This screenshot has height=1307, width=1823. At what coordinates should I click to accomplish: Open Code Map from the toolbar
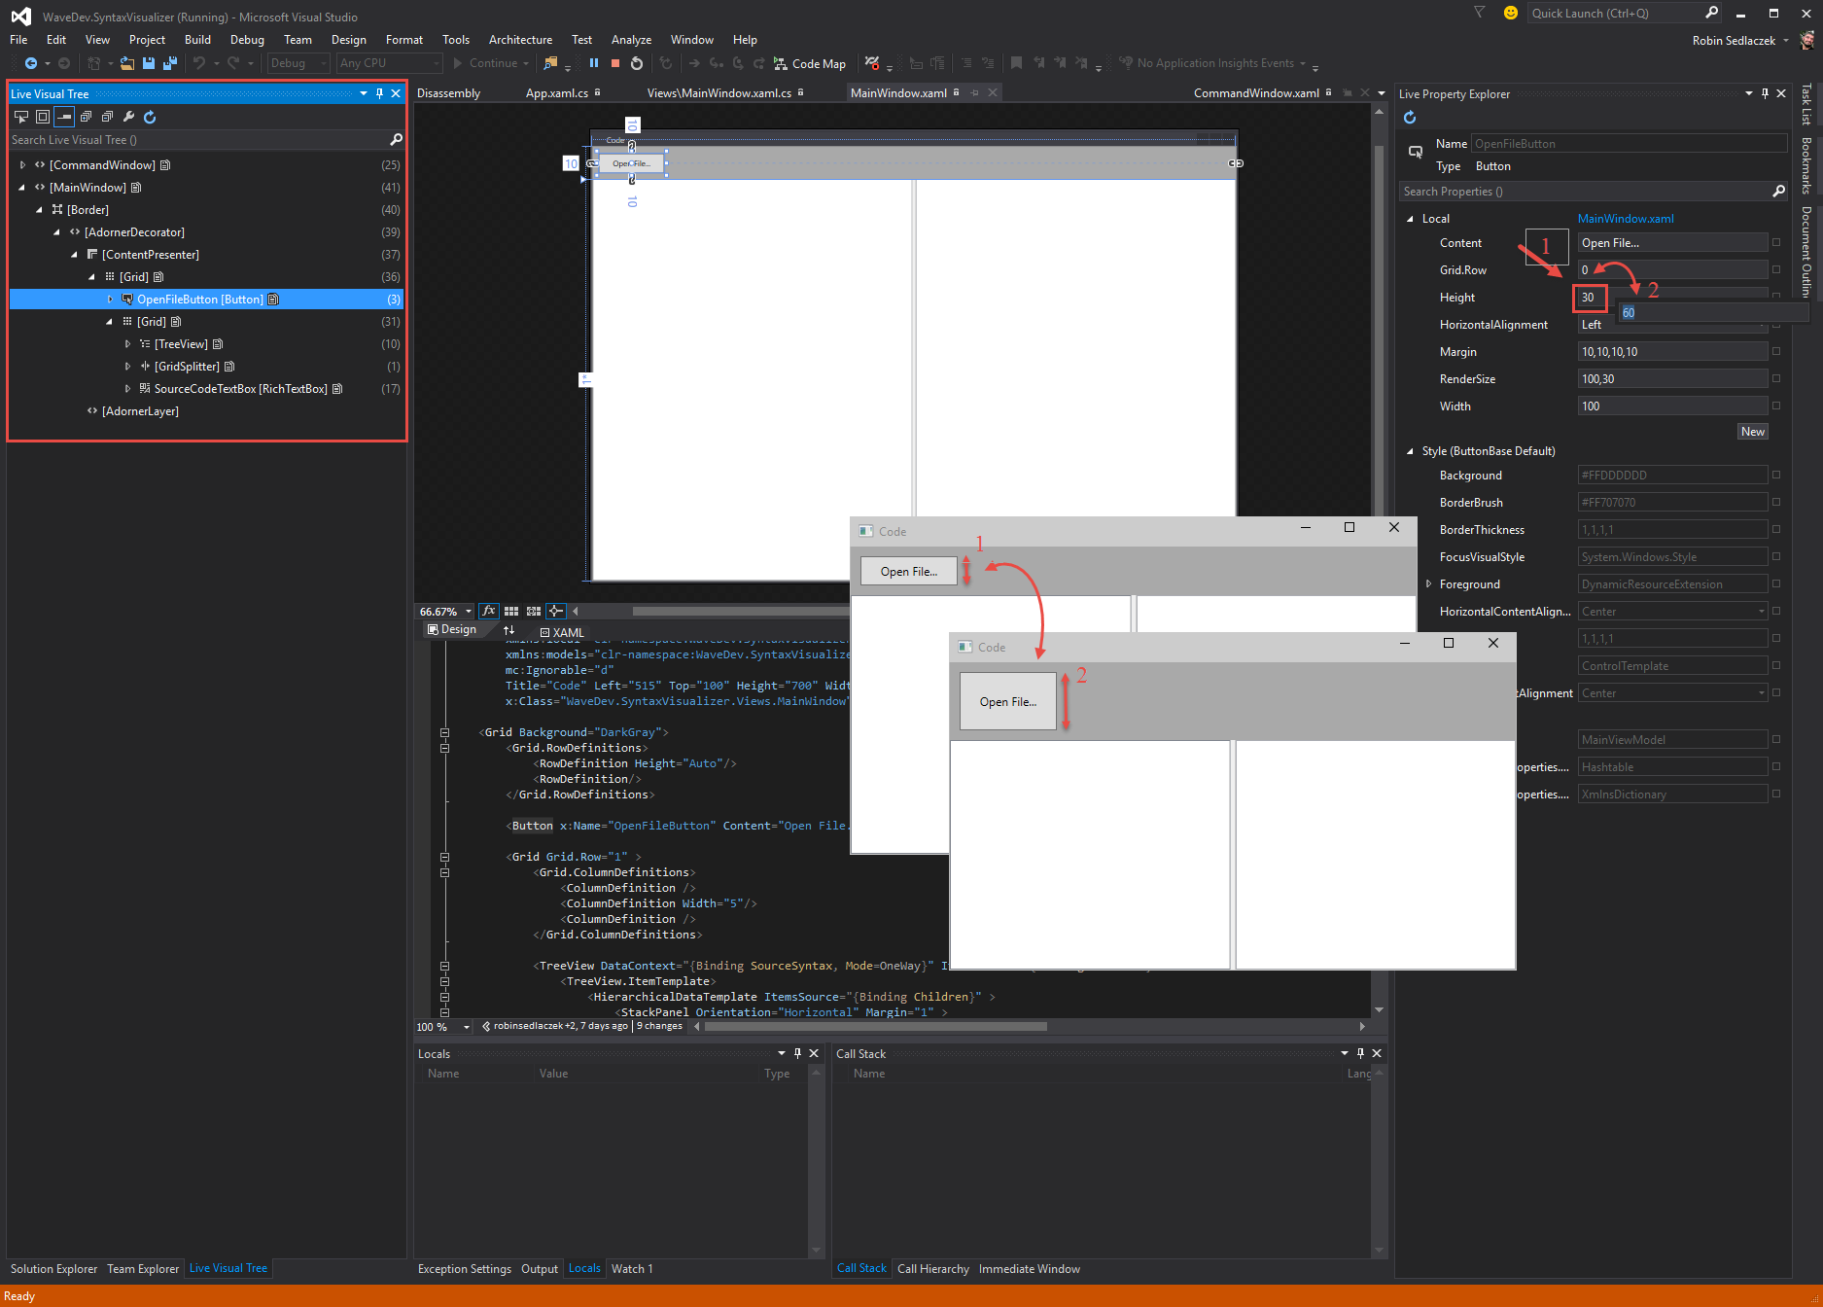click(x=810, y=63)
